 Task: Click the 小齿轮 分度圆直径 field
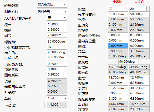[x=118, y=14]
